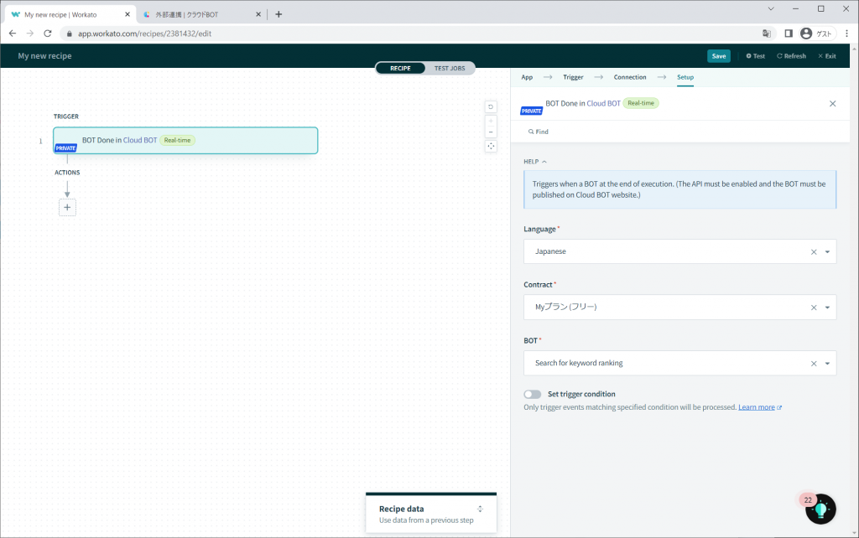859x538 pixels.
Task: Click the My new recipe title
Action: tap(45, 56)
